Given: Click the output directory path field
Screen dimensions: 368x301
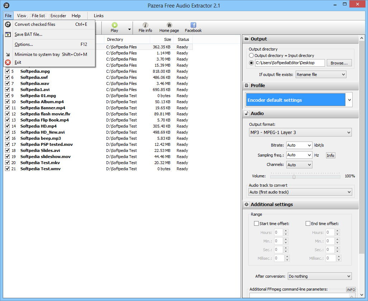Looking at the screenshot, I should point(290,63).
